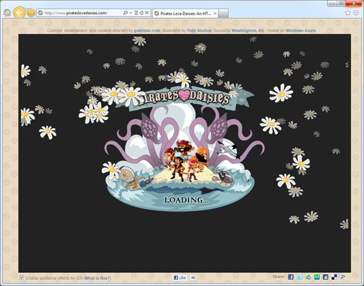364x286 pixels.
Task: Open a new tab
Action: pyautogui.click(x=223, y=13)
